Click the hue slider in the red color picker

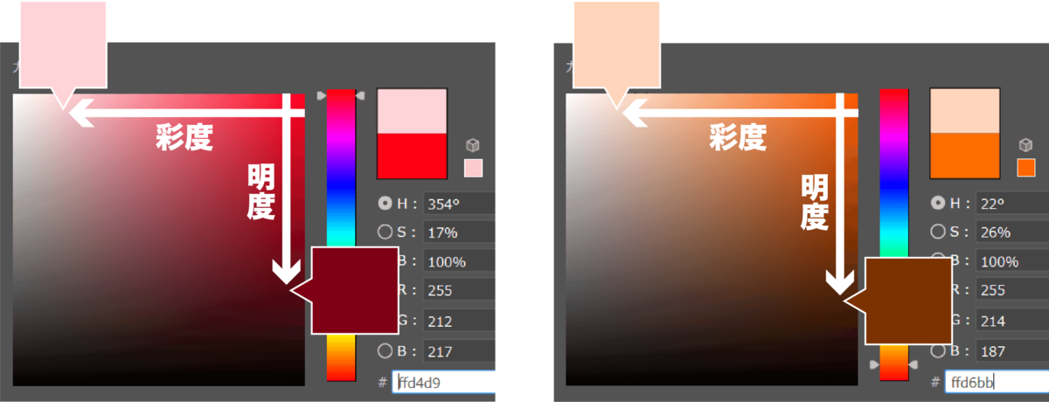click(x=341, y=234)
